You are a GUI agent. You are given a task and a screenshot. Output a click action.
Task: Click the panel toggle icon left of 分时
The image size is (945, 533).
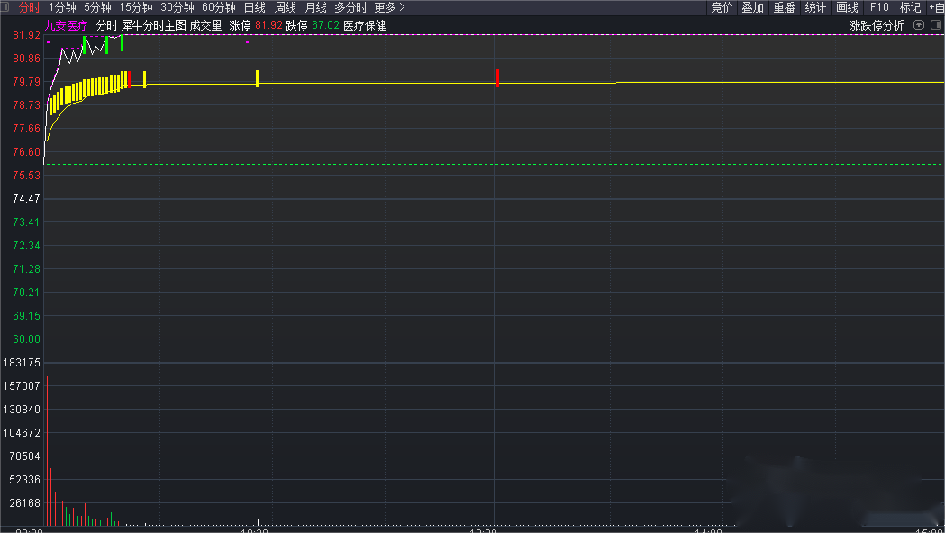click(5, 7)
